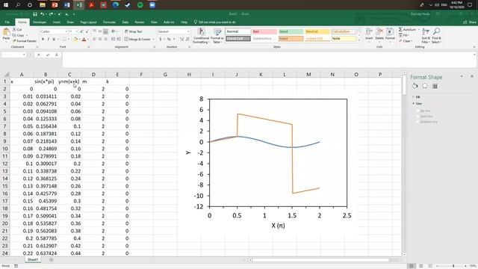Paste clipboard contents
Image resolution: width=478 pixels, height=269 pixels.
click(x=6, y=34)
